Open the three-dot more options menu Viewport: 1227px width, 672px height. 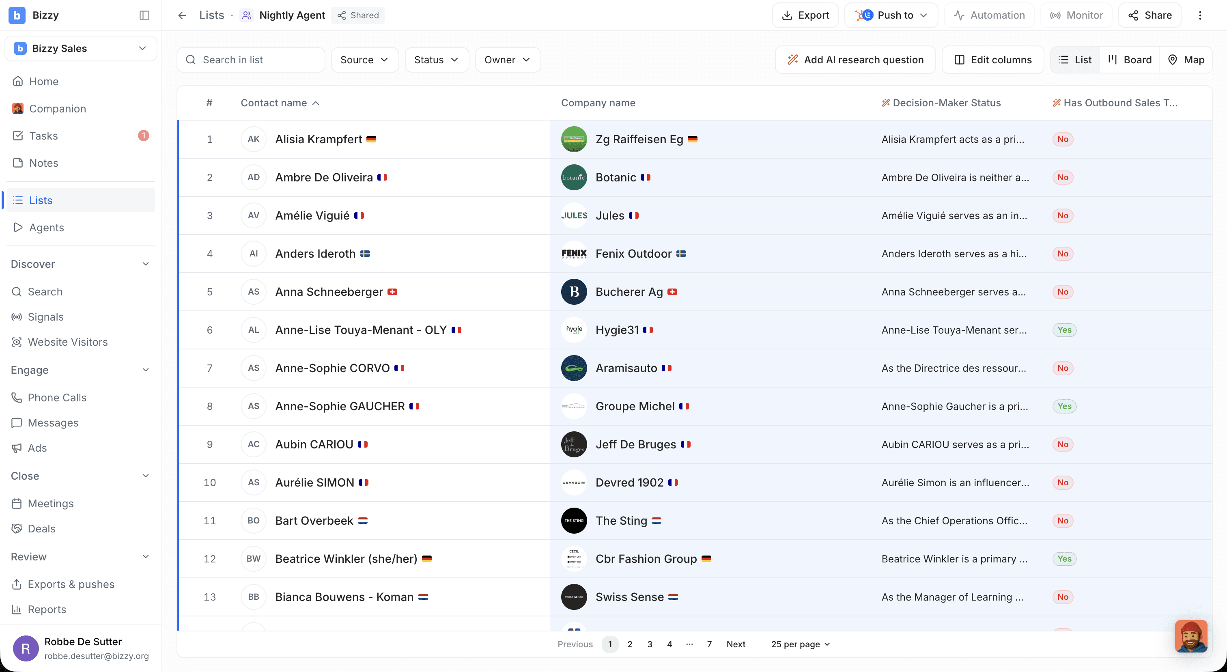1200,15
